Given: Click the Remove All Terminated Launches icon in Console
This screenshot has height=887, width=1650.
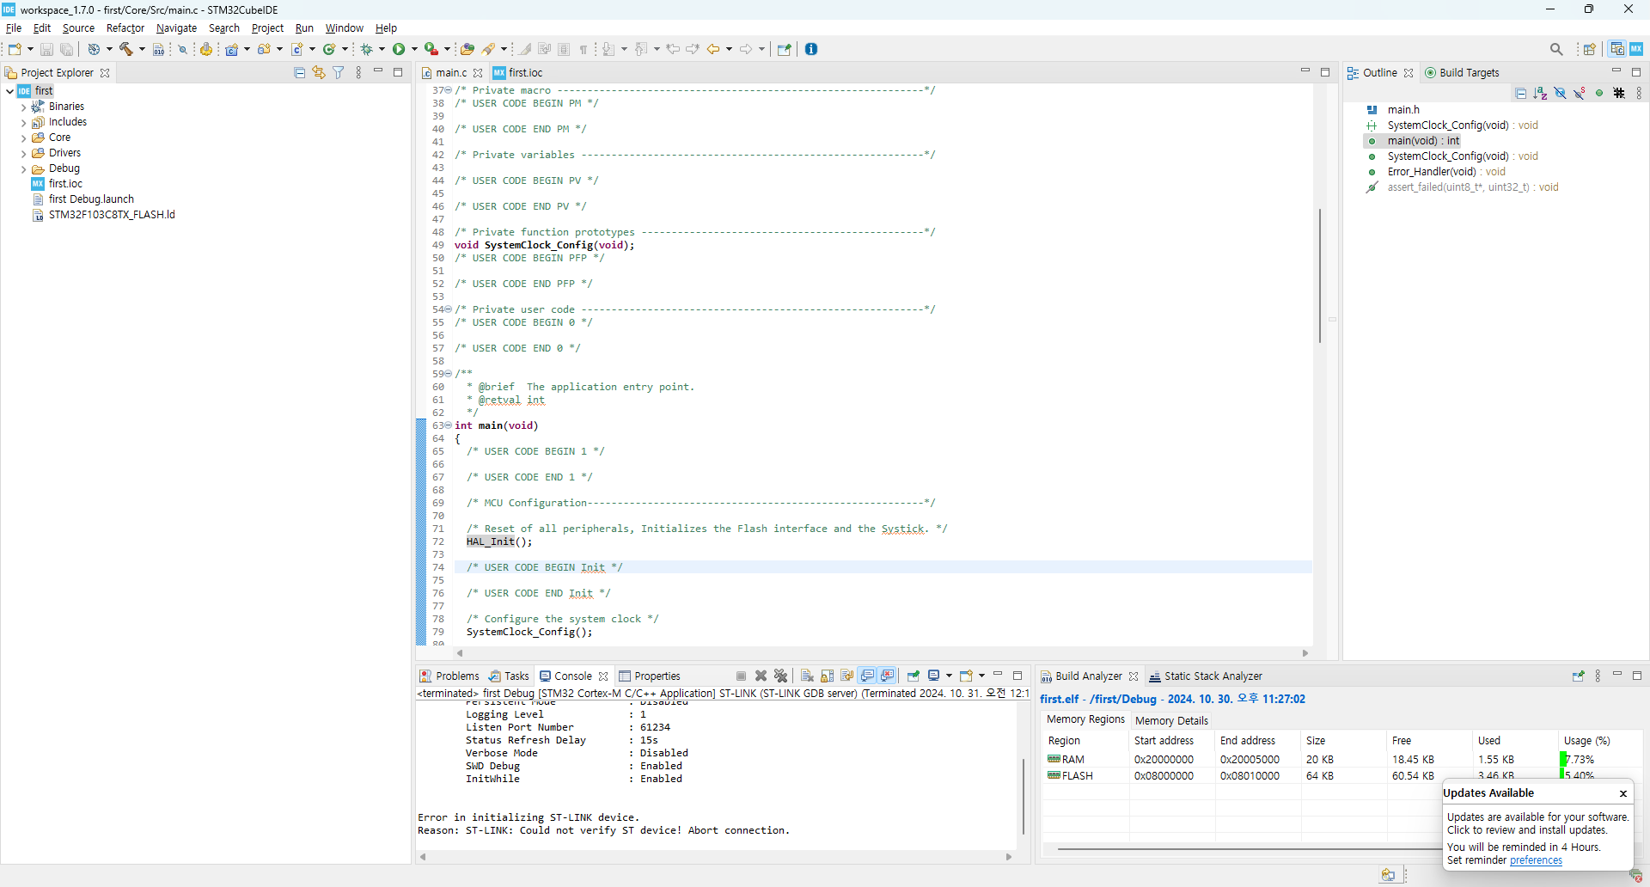Looking at the screenshot, I should tap(780, 676).
